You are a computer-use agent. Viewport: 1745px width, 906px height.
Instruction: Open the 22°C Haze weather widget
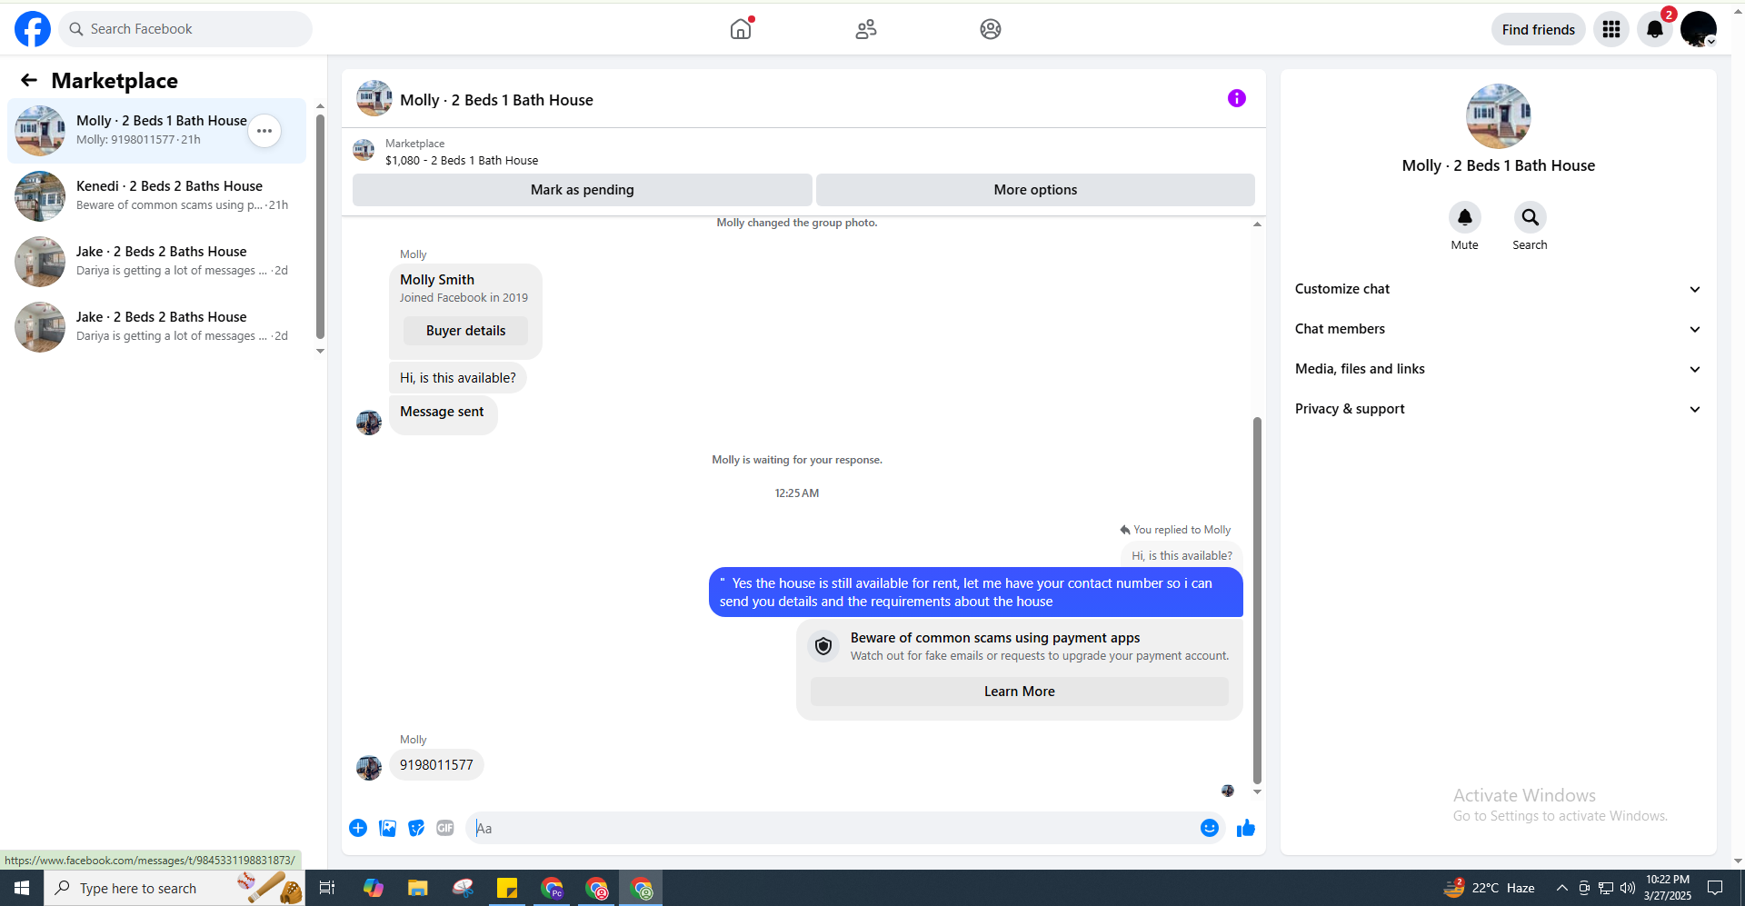[1490, 888]
